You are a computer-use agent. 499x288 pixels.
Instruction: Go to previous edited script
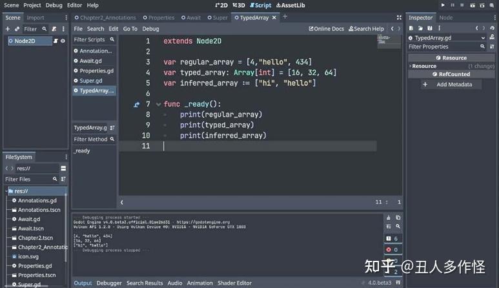(392, 28)
